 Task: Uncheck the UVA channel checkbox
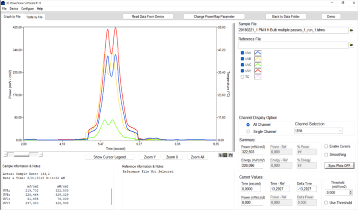click(242, 53)
